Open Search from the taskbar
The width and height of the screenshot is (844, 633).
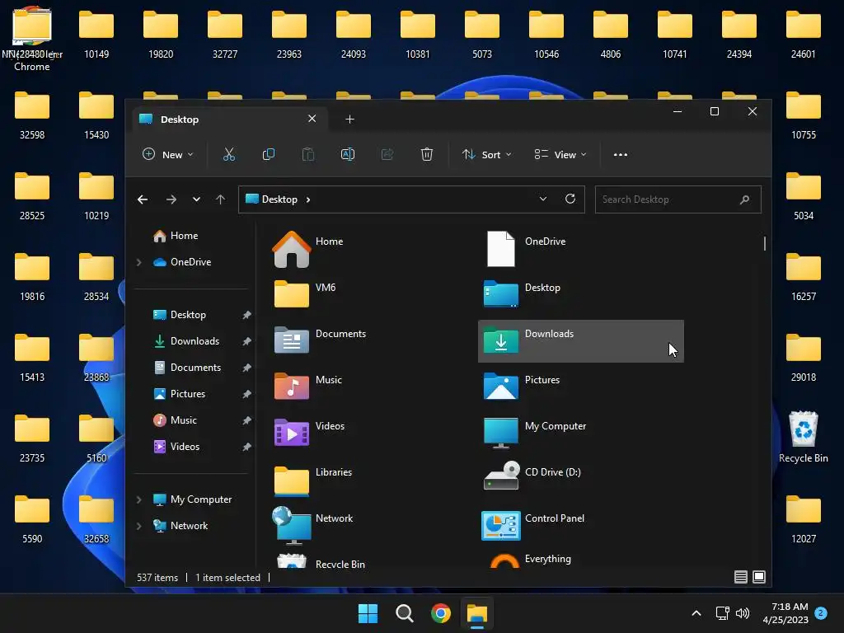click(x=404, y=613)
